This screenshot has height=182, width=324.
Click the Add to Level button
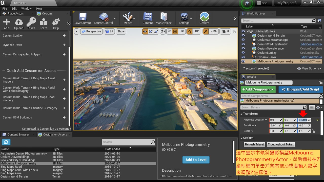pyautogui.click(x=196, y=160)
